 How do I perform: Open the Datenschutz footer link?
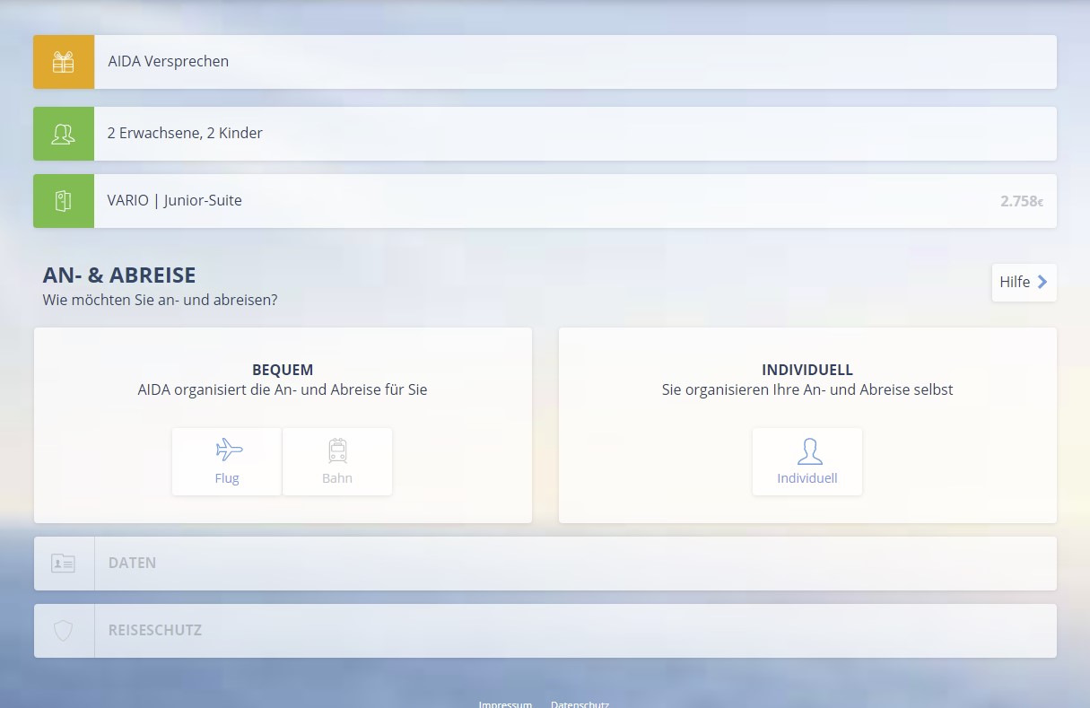pos(580,704)
